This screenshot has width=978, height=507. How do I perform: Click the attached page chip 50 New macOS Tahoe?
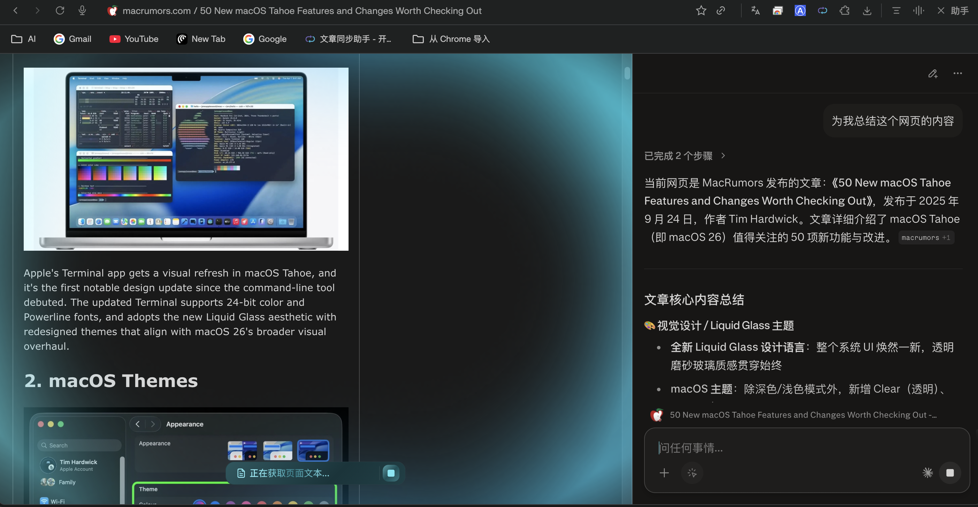click(794, 415)
